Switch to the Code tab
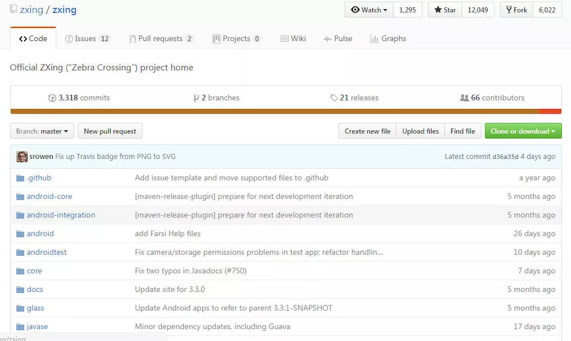 point(33,38)
